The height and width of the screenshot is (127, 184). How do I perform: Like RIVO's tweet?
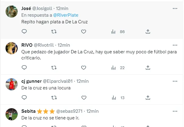pyautogui.click(x=83, y=68)
